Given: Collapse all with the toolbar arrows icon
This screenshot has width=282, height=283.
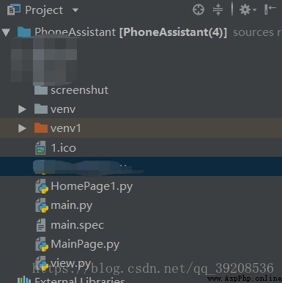Looking at the screenshot, I should [x=218, y=10].
